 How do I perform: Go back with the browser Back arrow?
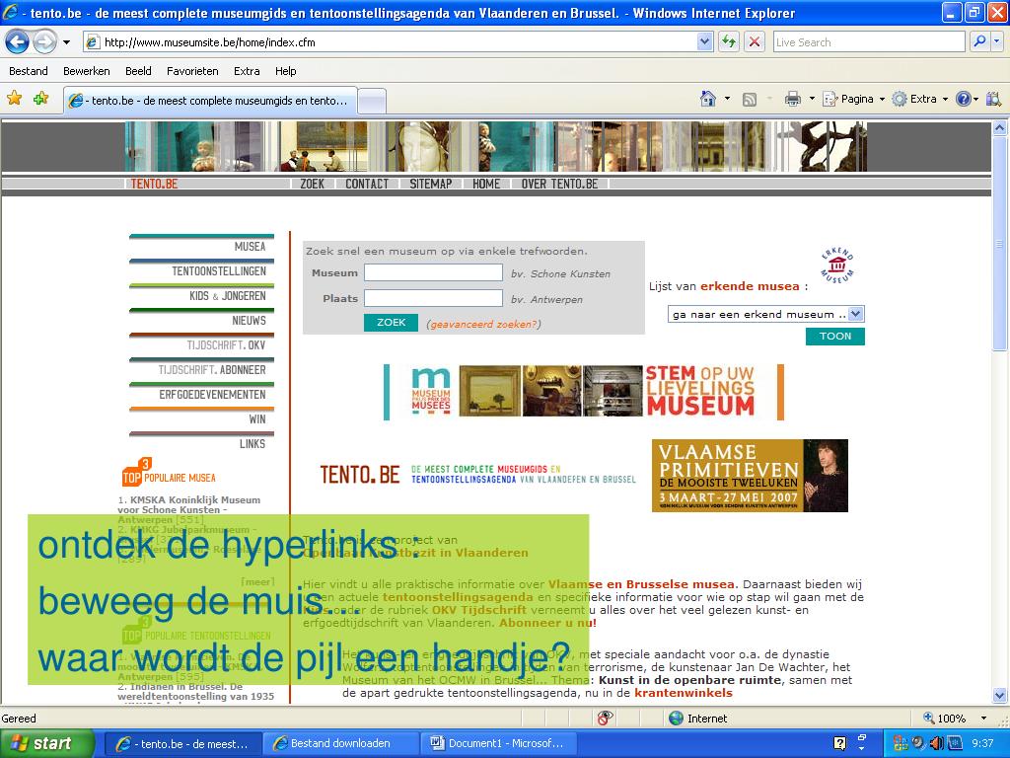click(x=18, y=42)
